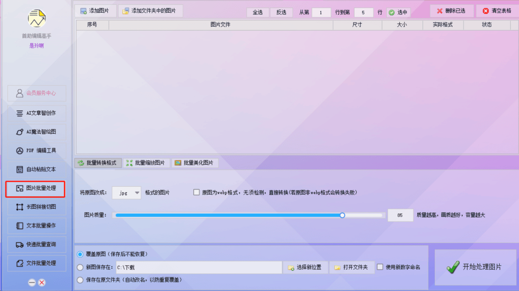Choose 覆盖原图 saving option
Viewport: 519px width, 291px height.
coord(80,254)
